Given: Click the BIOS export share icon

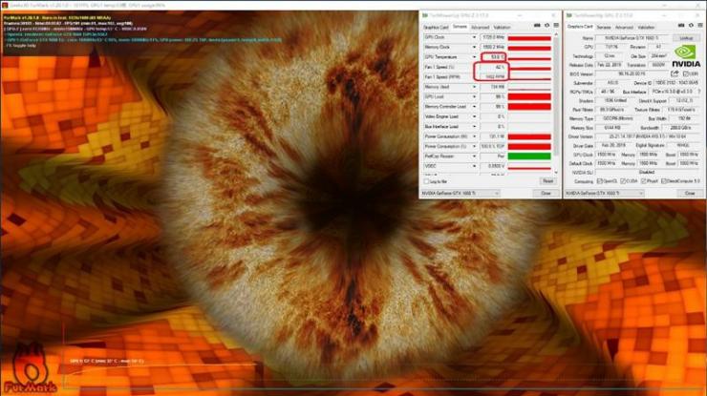Looking at the screenshot, I should (x=675, y=73).
